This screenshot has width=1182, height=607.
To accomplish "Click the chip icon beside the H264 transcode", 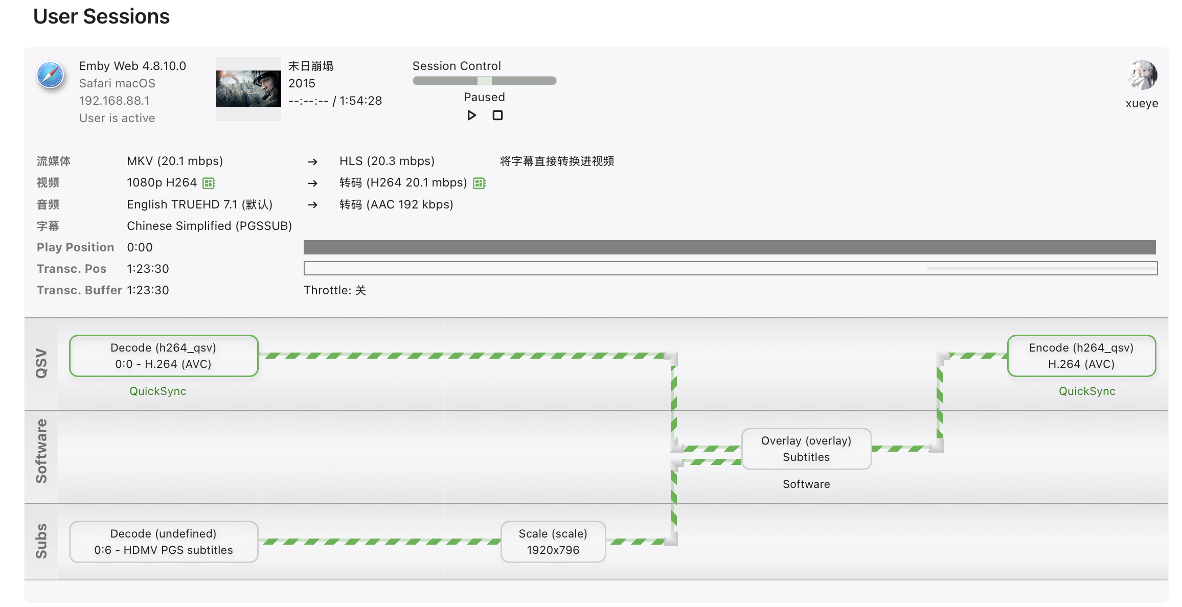I will (479, 183).
